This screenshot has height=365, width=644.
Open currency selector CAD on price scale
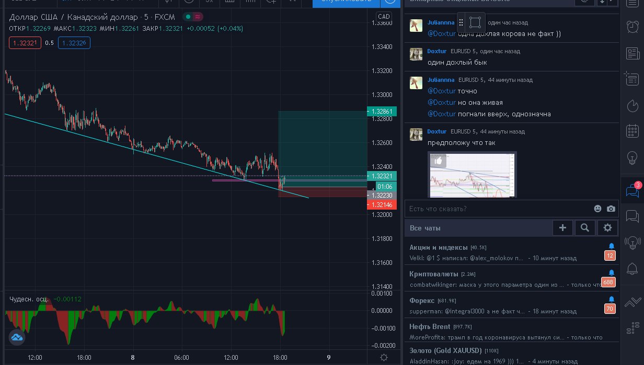click(384, 17)
